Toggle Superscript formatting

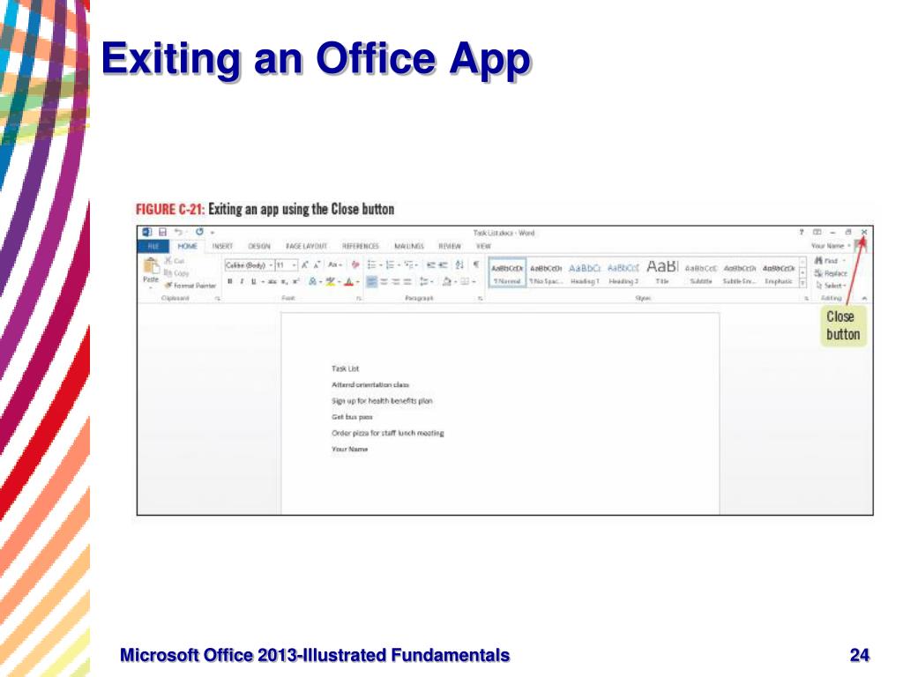click(295, 281)
